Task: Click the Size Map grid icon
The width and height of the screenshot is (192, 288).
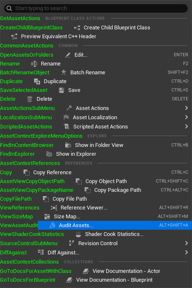Action: [x=47, y=217]
